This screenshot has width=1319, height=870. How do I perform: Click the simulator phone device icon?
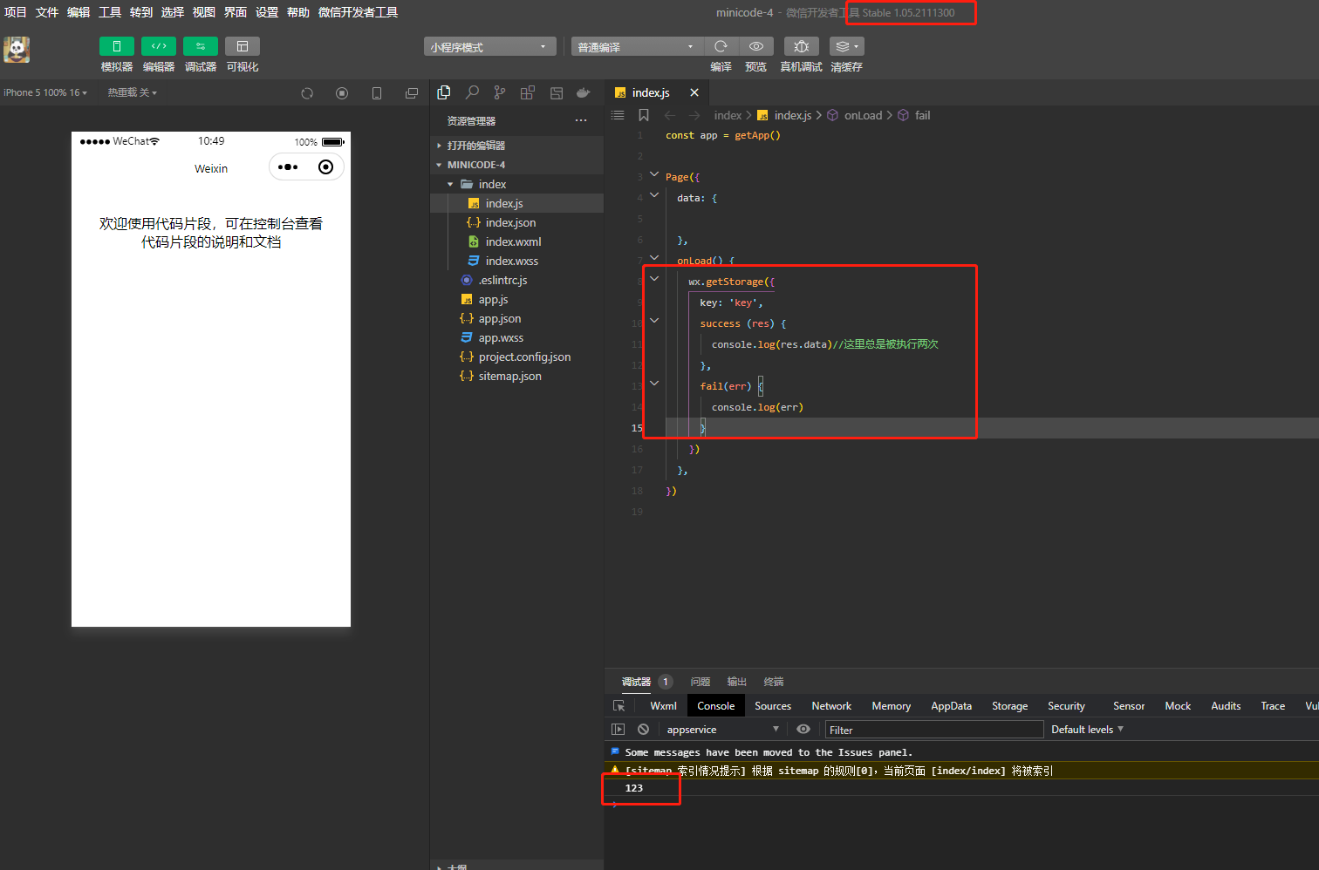[x=377, y=93]
